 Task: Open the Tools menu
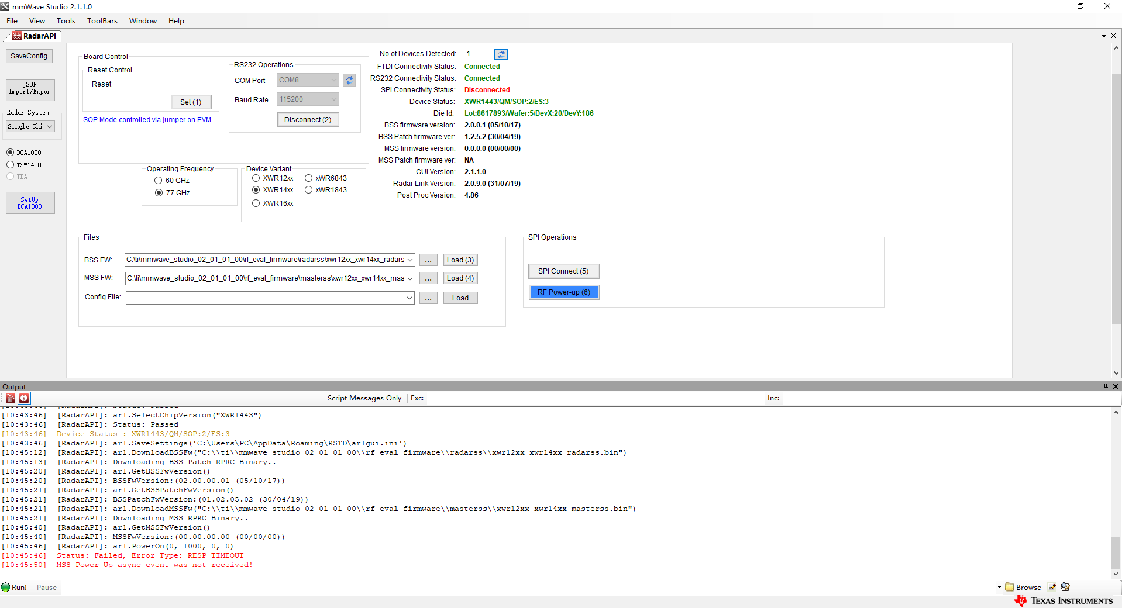pyautogui.click(x=66, y=21)
